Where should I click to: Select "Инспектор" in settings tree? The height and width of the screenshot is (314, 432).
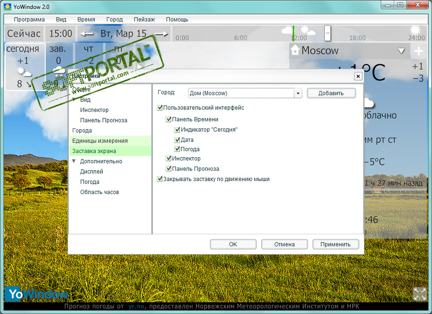[94, 110]
